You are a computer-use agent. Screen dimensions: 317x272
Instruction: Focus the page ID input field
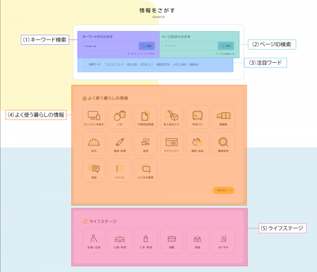coord(190,46)
